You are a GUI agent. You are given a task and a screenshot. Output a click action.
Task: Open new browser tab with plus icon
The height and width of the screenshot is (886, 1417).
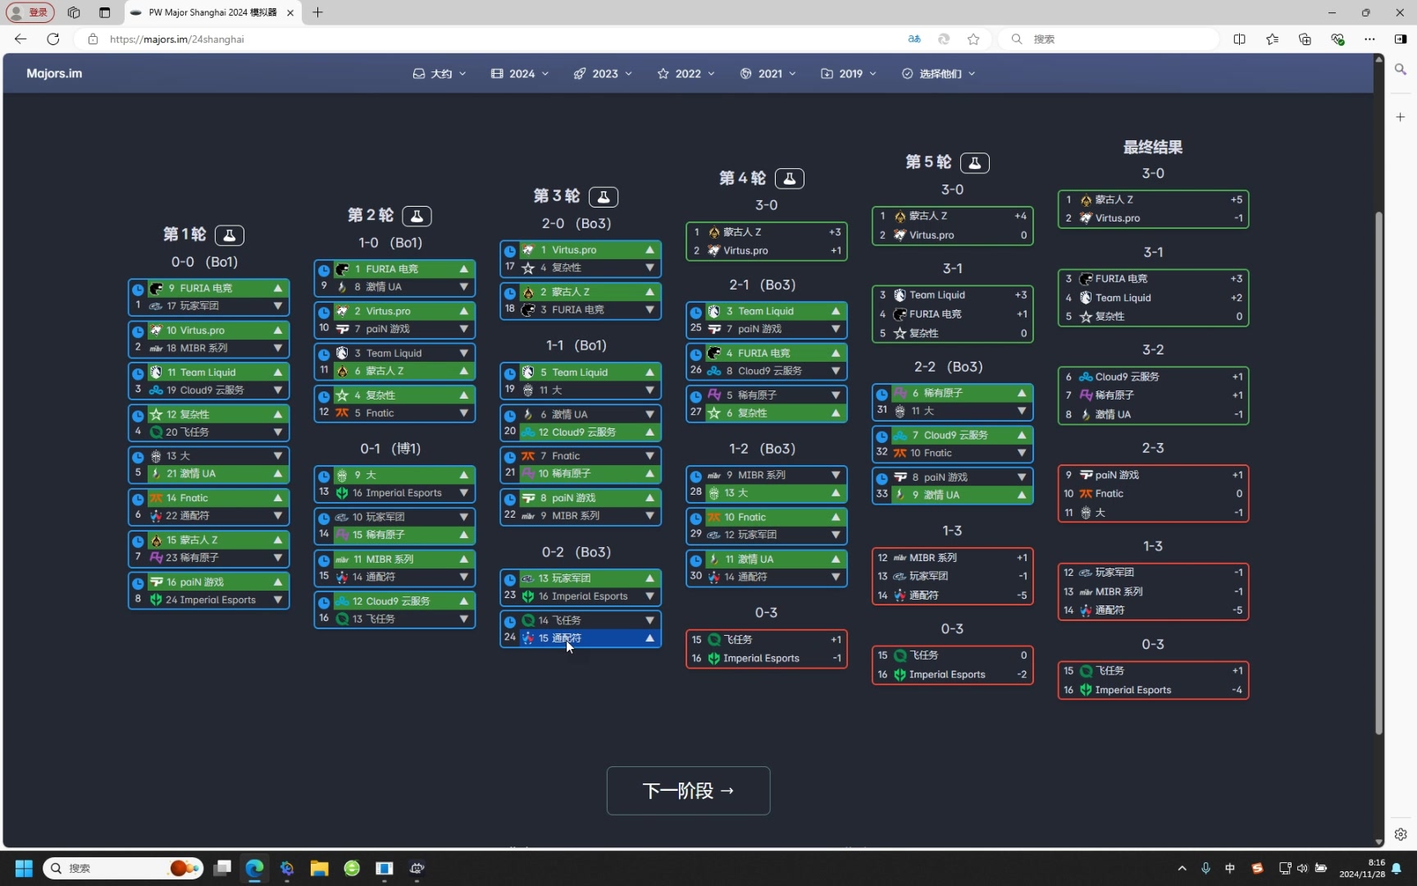point(317,12)
